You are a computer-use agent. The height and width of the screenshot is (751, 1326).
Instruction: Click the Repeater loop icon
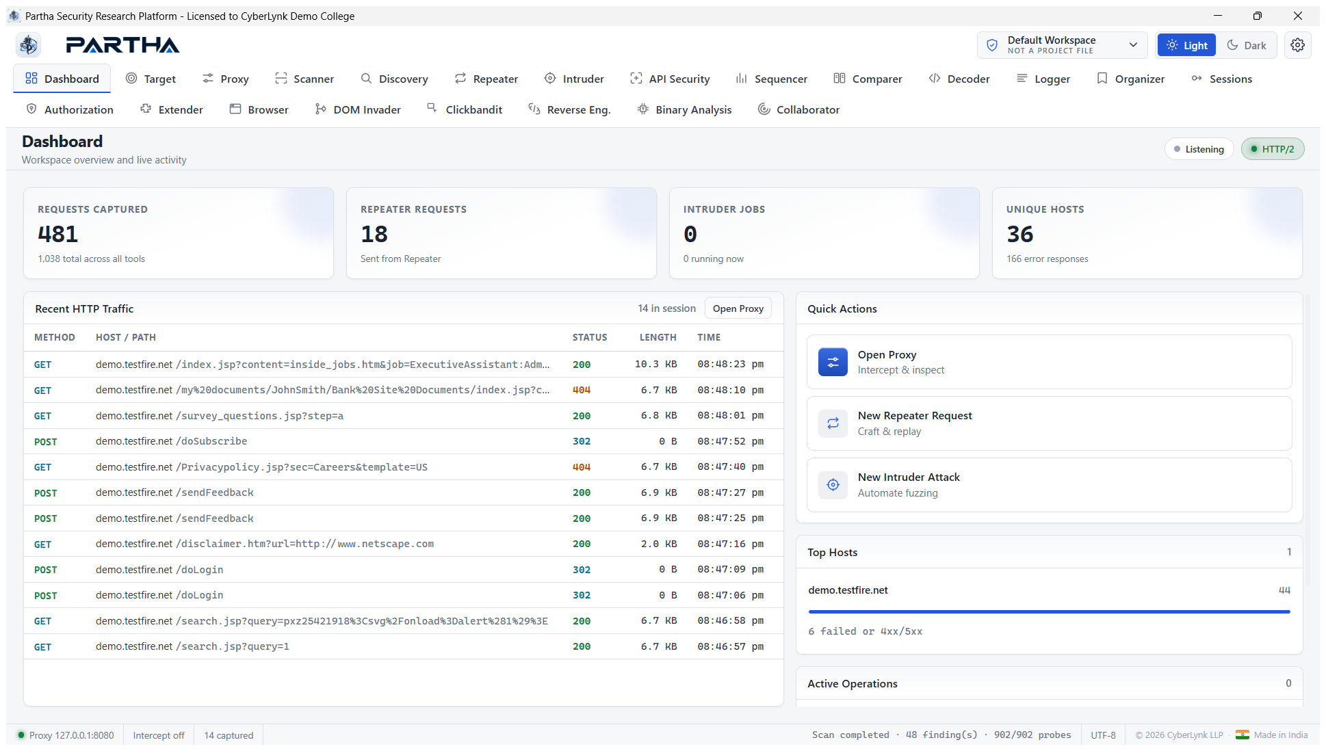pos(460,79)
